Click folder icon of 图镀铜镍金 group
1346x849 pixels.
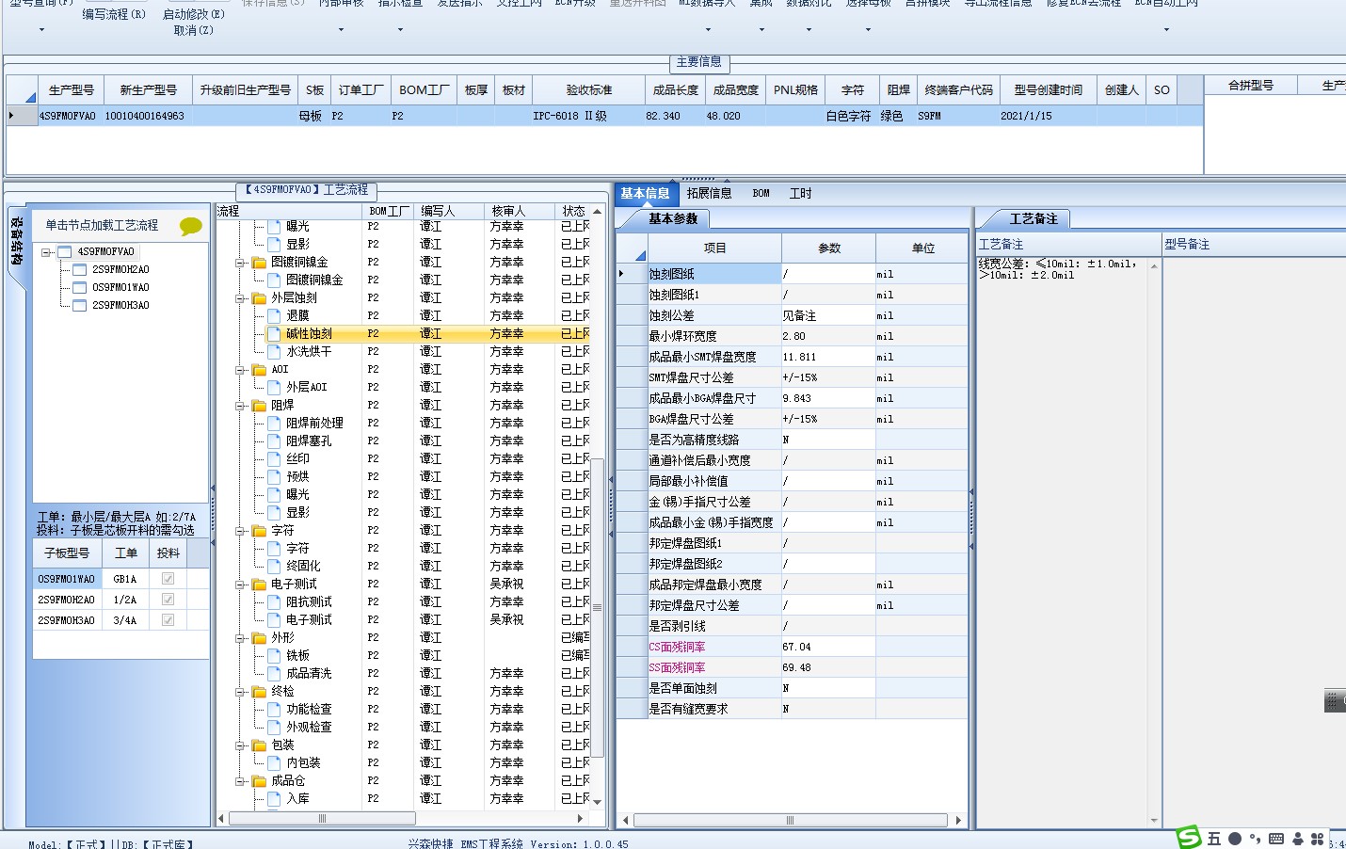coord(260,263)
